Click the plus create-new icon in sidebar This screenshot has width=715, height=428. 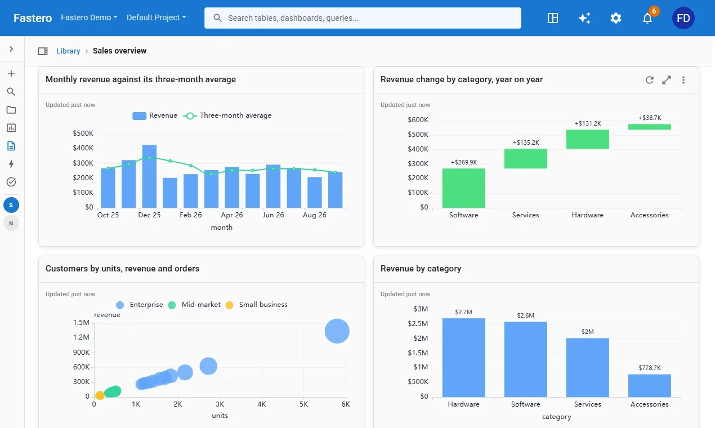11,74
